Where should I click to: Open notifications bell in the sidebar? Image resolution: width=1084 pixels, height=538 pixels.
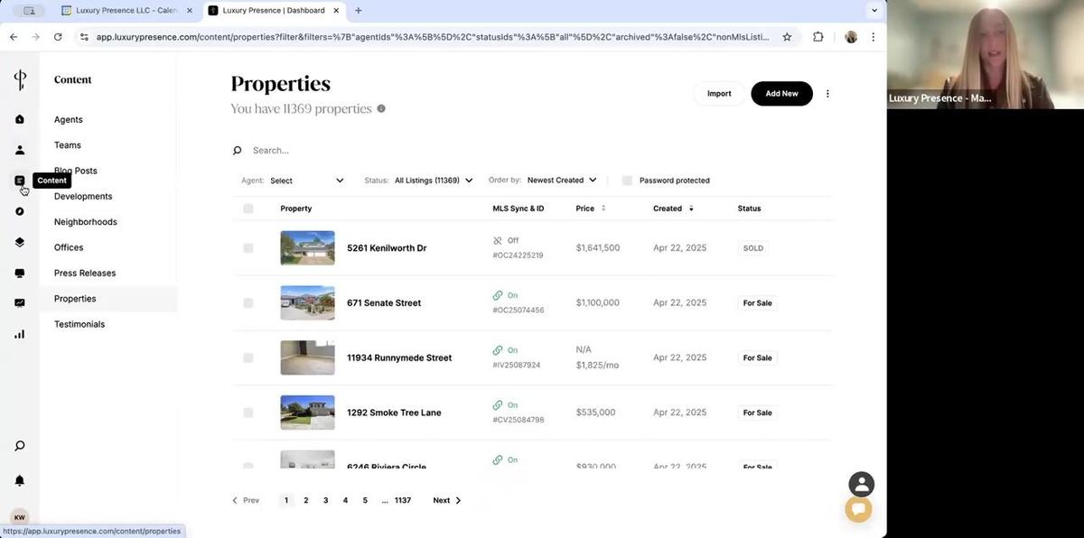coord(20,480)
